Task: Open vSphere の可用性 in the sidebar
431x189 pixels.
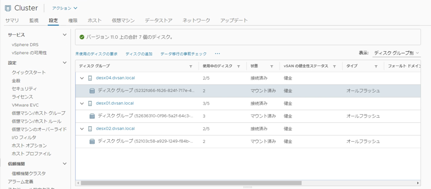Action: [29, 53]
